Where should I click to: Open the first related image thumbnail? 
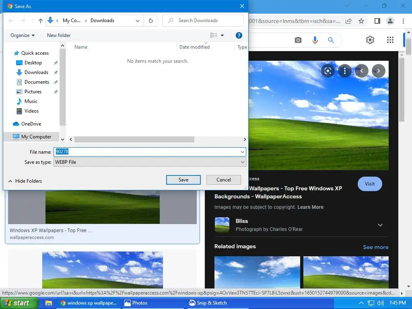pyautogui.click(x=257, y=272)
